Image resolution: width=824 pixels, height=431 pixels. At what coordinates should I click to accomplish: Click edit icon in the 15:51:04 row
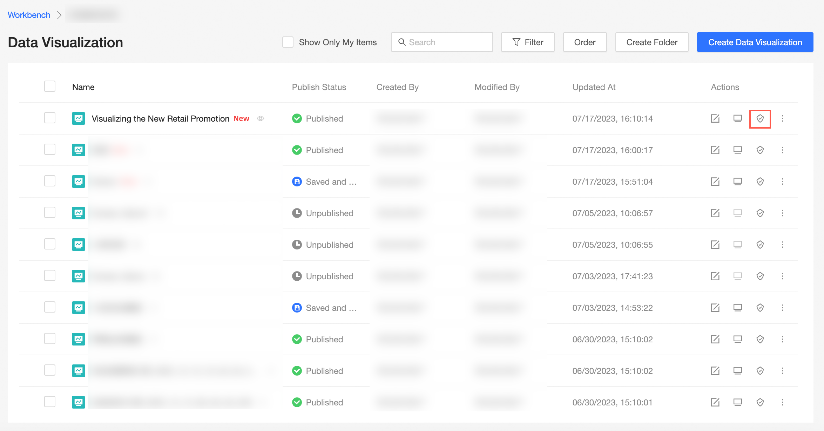(x=715, y=182)
